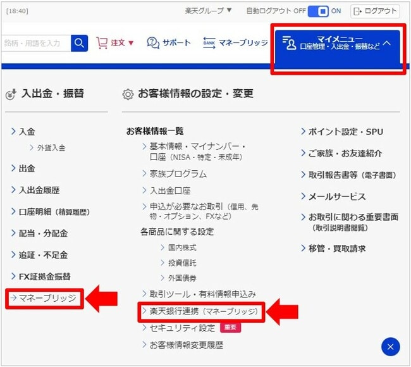
Task: Click the ログアウト button
Action: click(375, 11)
